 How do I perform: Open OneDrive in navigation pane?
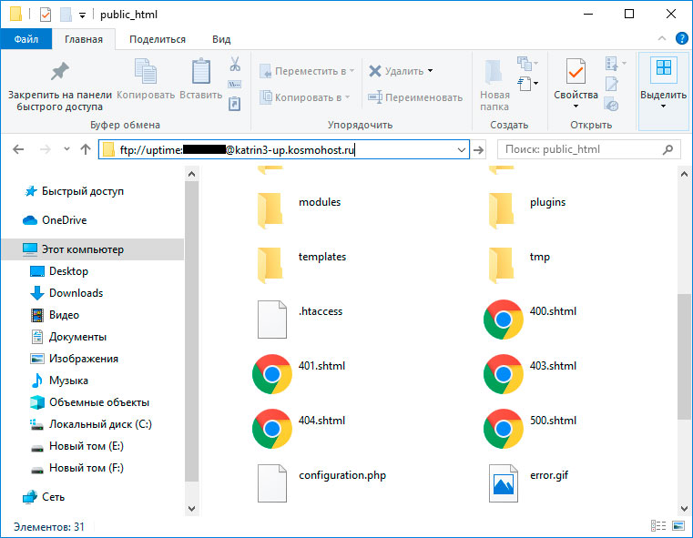(64, 220)
